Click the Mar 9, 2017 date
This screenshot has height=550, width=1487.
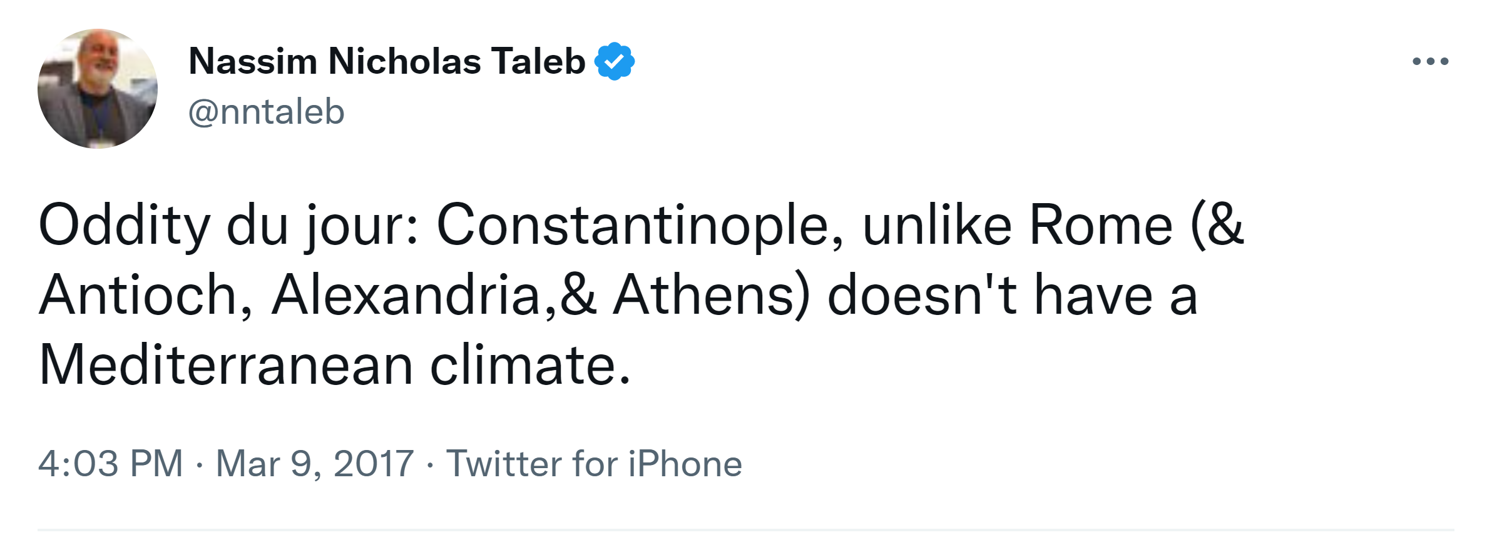[315, 464]
